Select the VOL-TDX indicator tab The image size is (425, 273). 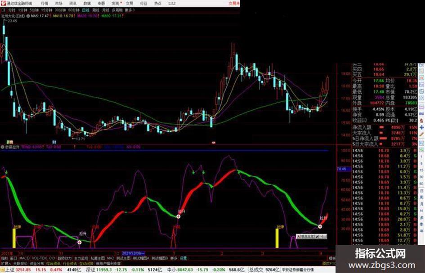pos(40,258)
